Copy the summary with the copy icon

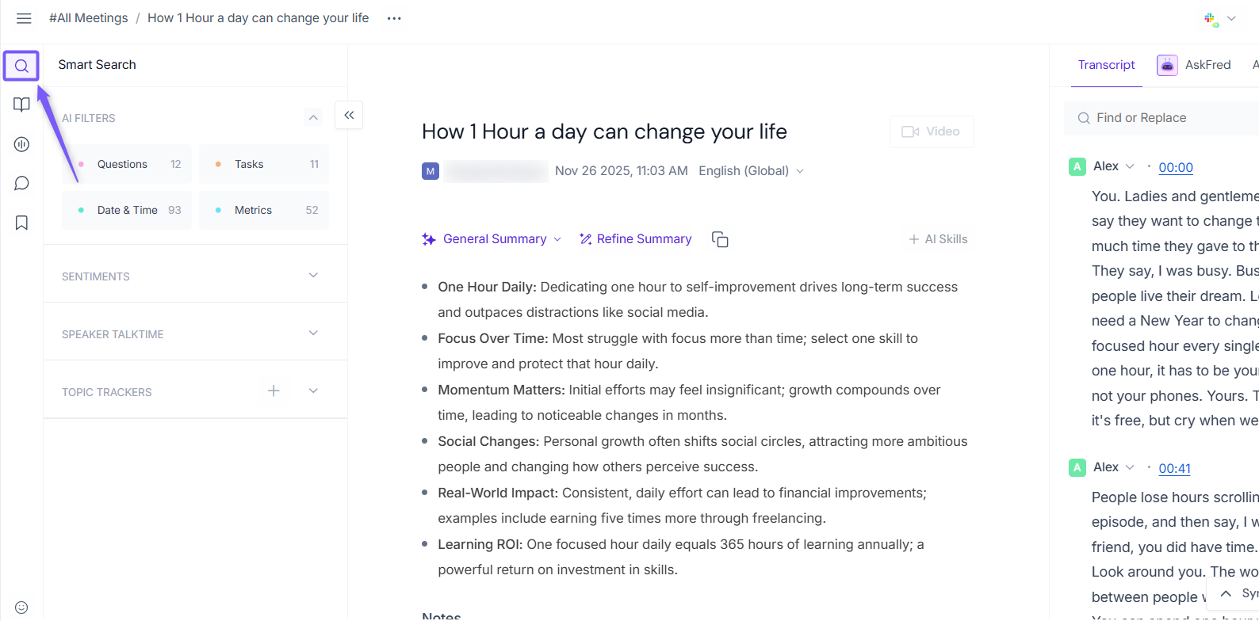(720, 239)
